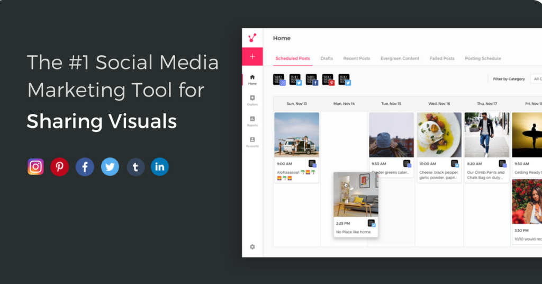Click the pink plus create button
This screenshot has width=542, height=284.
coord(252,56)
